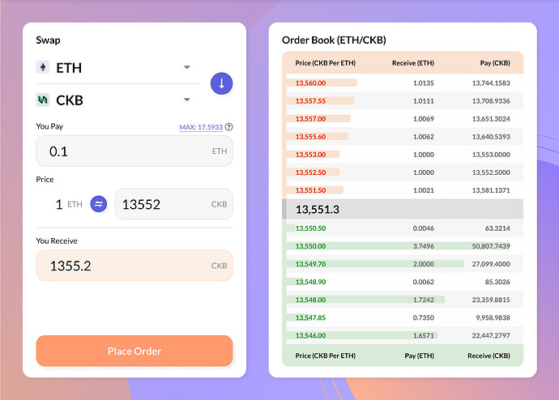
Task: Toggle price units with the round swap icon
Action: pyautogui.click(x=99, y=204)
